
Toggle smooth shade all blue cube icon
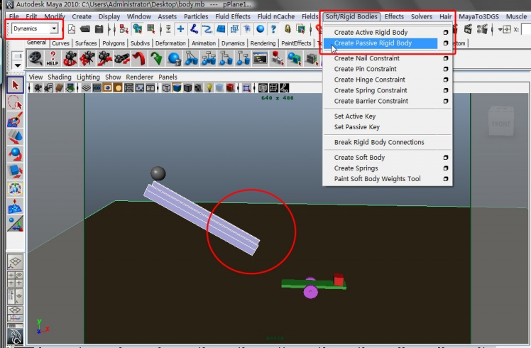177,88
